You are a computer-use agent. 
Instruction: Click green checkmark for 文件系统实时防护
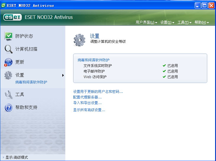point(164,65)
